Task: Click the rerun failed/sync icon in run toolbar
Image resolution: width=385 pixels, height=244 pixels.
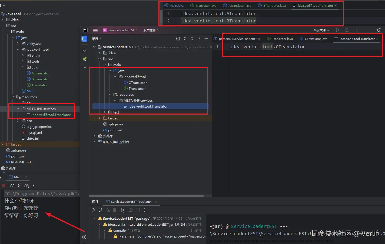Action: pos(101,210)
